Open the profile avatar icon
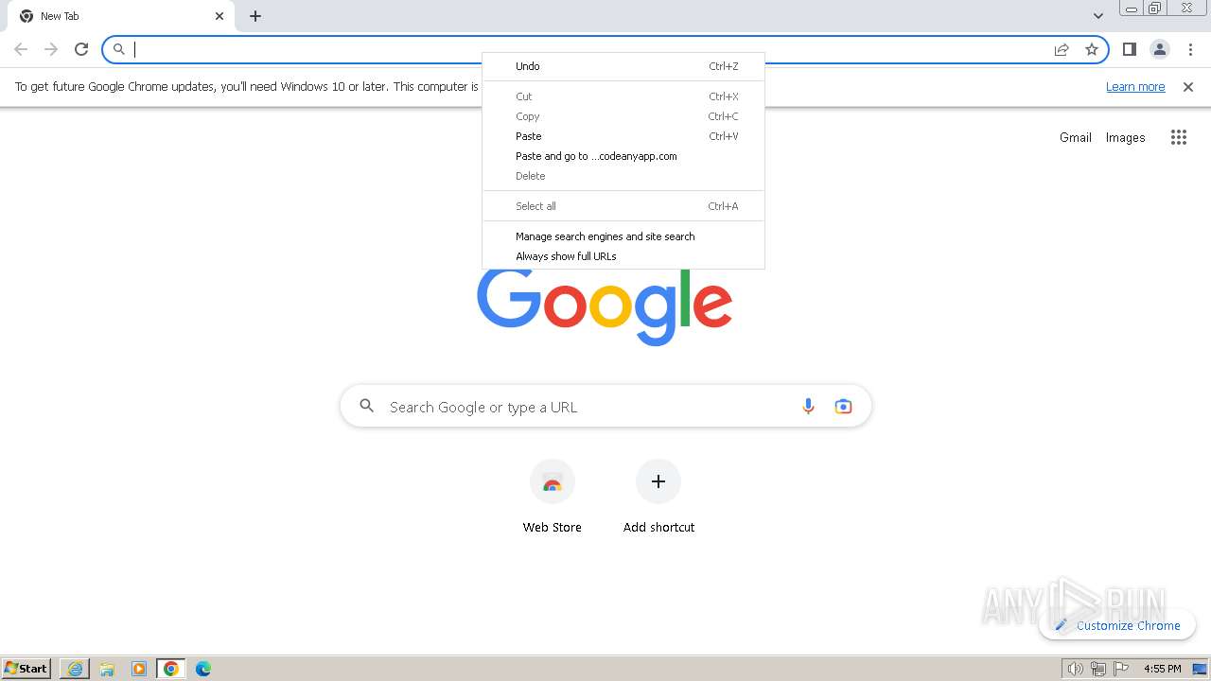This screenshot has width=1211, height=681. click(1159, 49)
